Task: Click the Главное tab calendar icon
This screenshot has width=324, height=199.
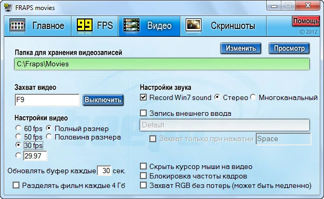Action: pyautogui.click(x=17, y=26)
